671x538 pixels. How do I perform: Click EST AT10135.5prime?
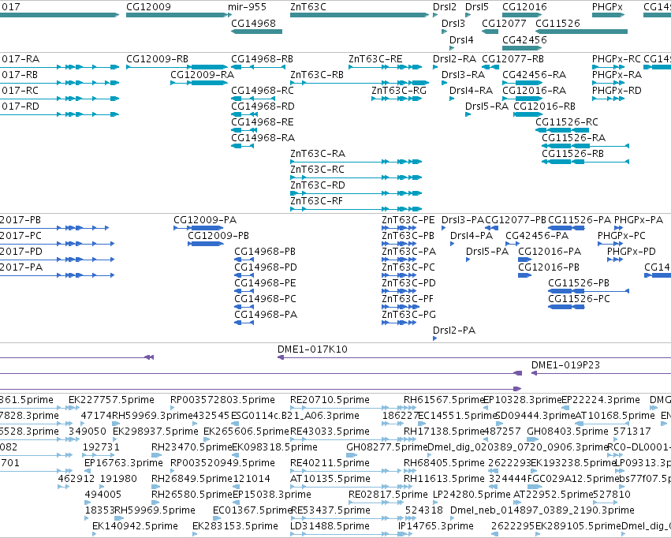point(330,479)
